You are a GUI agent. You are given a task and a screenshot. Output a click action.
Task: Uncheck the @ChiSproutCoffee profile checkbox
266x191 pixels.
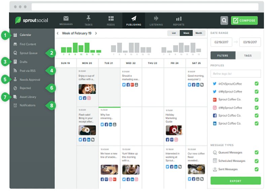(257, 84)
